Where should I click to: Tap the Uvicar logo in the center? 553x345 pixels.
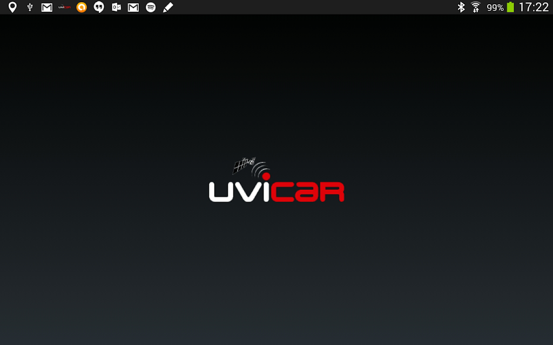276,180
